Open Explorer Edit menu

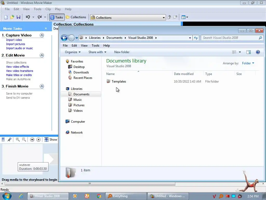point(74,45)
